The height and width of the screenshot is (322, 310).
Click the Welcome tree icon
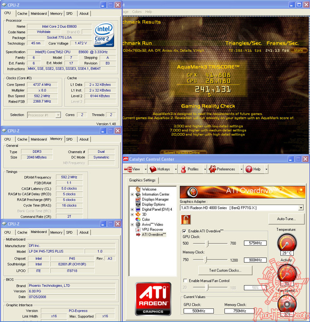pos(138,189)
